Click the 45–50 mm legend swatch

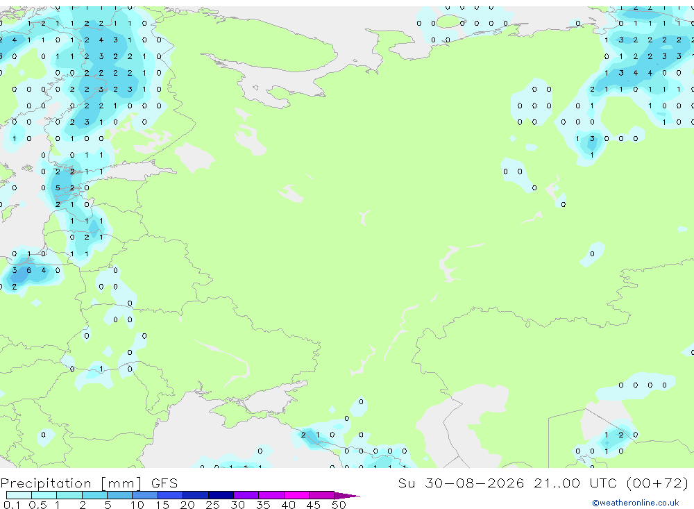(x=321, y=495)
